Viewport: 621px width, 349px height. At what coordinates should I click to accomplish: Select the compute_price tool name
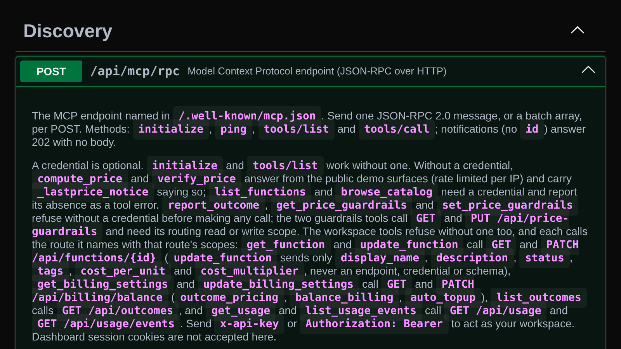pos(80,179)
